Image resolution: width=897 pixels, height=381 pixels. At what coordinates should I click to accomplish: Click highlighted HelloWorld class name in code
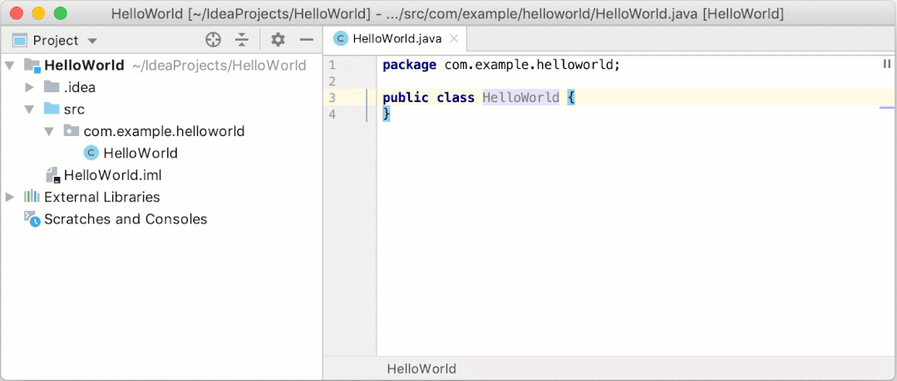coord(520,98)
